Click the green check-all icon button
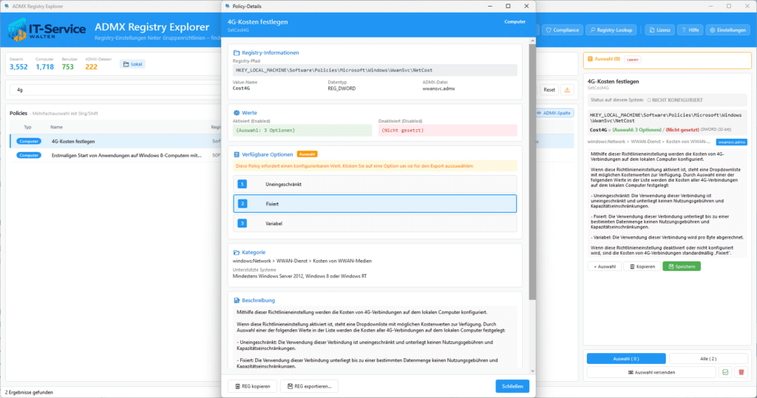757x398 pixels. [x=725, y=372]
